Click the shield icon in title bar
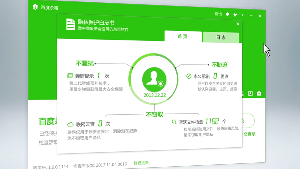This screenshot has width=300, height=169. (227, 14)
